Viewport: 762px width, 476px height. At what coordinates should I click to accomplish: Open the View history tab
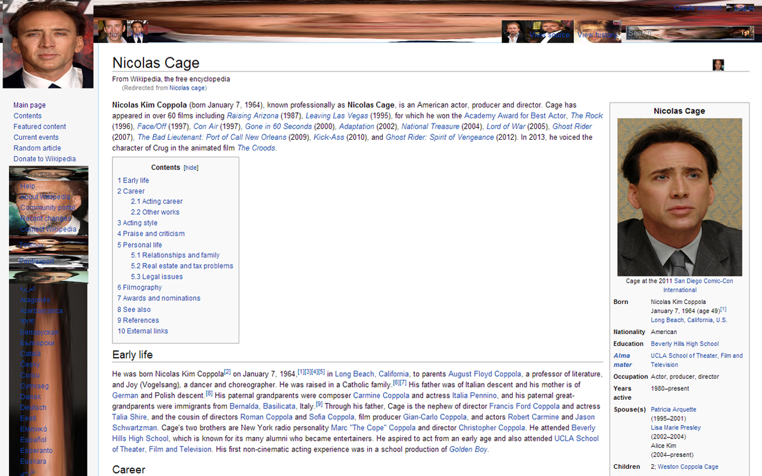coord(597,35)
